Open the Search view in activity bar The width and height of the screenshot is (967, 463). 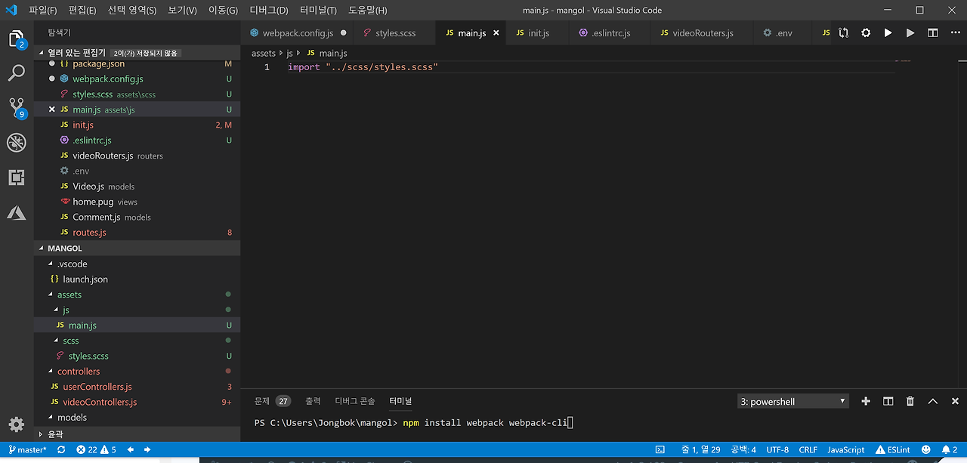(x=17, y=73)
